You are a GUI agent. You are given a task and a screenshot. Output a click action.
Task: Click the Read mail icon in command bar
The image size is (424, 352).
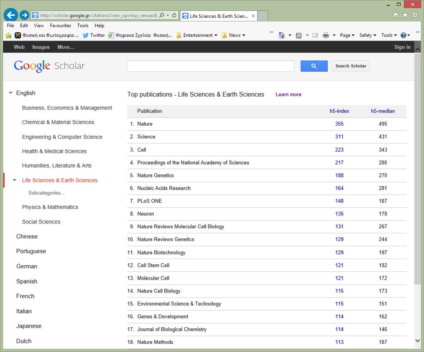coord(315,35)
